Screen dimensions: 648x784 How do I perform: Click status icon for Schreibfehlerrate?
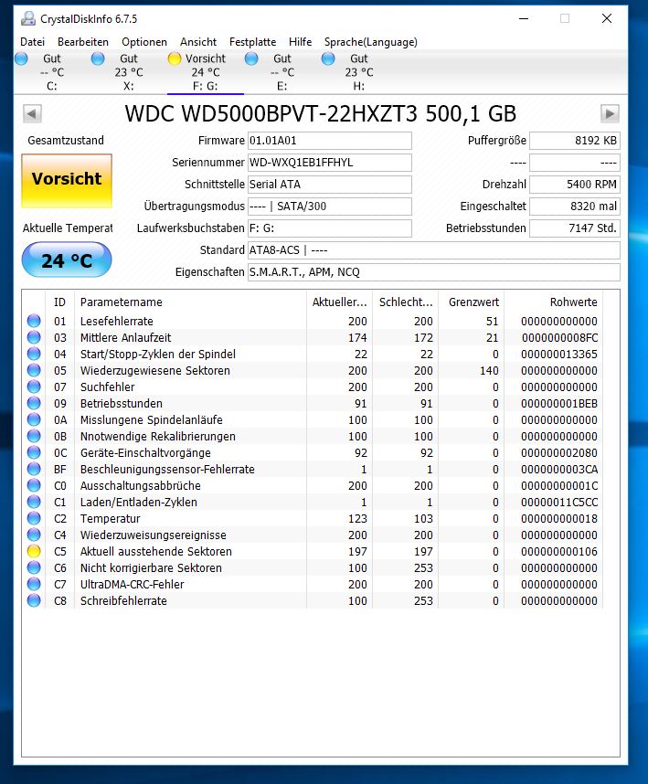pyautogui.click(x=34, y=601)
